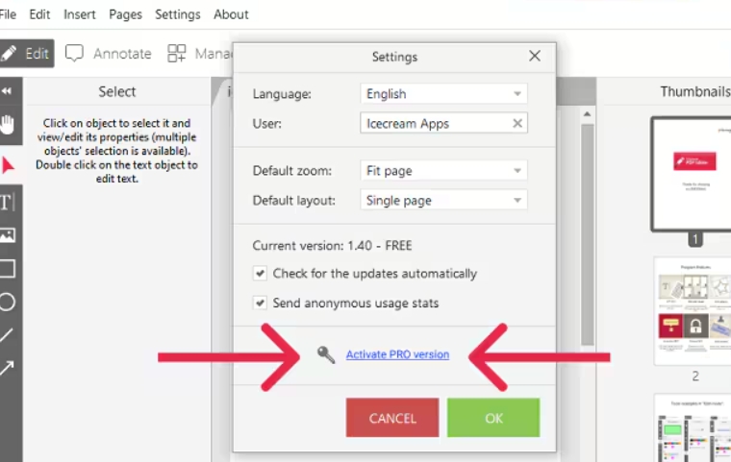Open the About menu
Screen dimensions: 731x462
click(x=231, y=14)
